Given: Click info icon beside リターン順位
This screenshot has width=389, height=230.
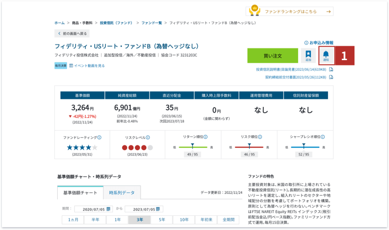Looking at the screenshot, I should pos(206,137).
